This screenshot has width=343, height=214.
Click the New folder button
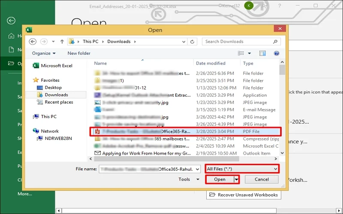[x=79, y=53]
